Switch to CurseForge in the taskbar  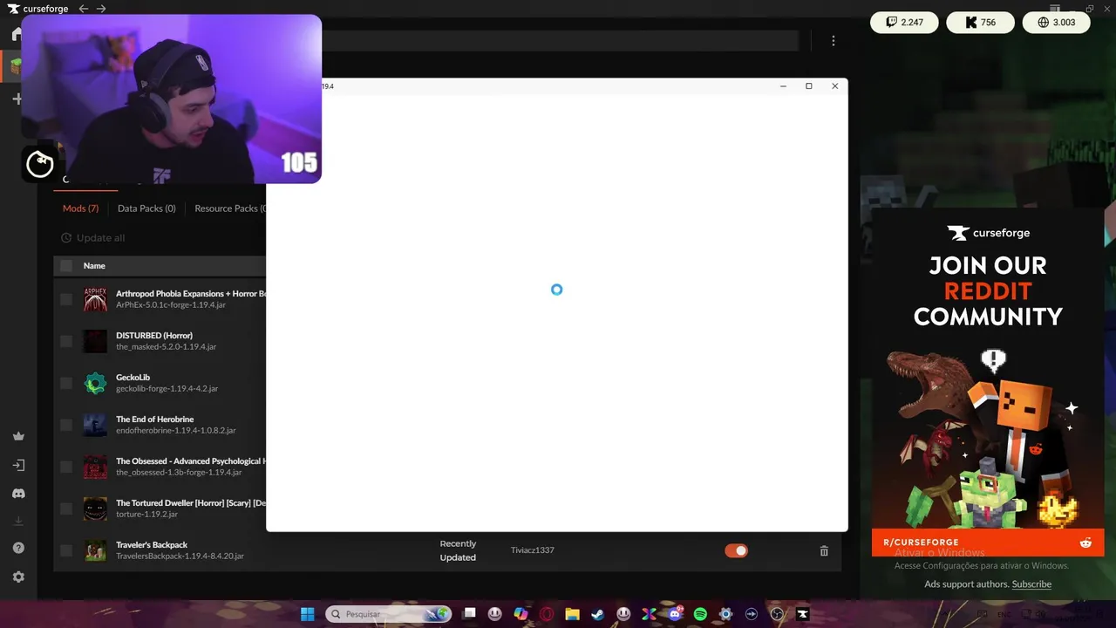click(x=802, y=614)
